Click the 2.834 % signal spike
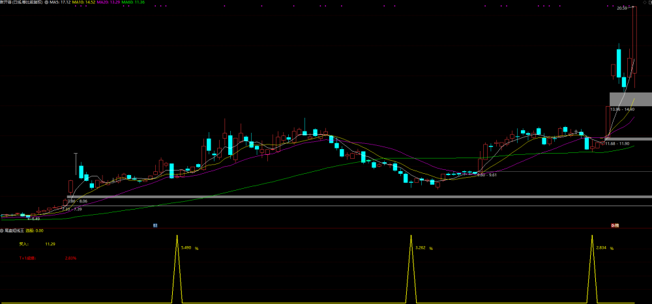Screen dimensions: 652x304 [592, 269]
